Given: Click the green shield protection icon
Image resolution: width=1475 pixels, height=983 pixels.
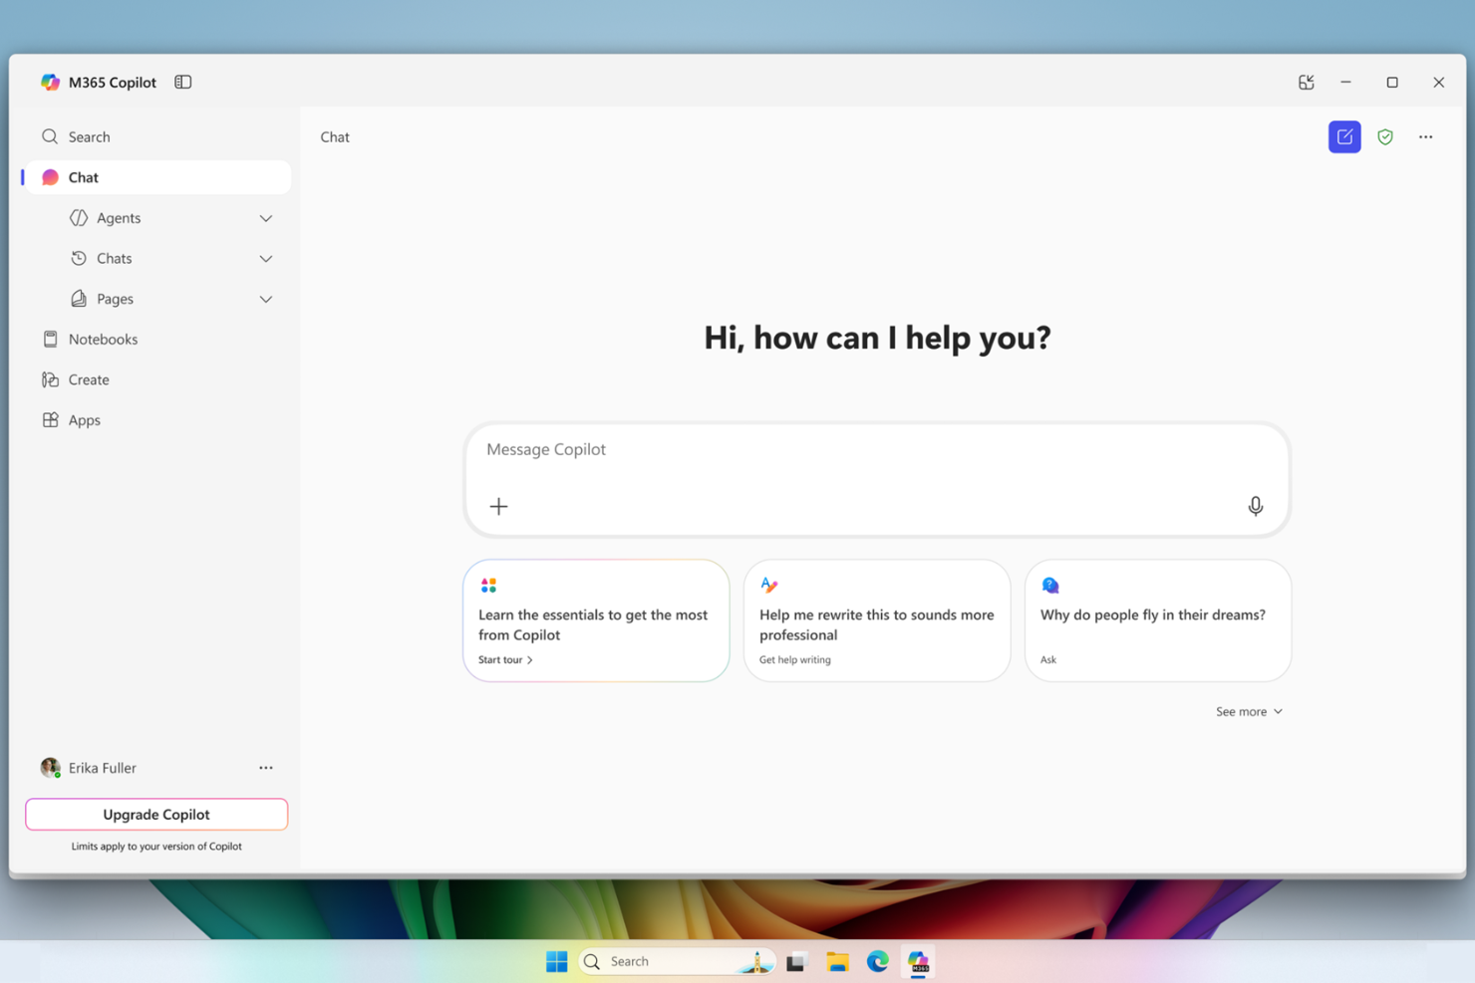Looking at the screenshot, I should (1385, 137).
